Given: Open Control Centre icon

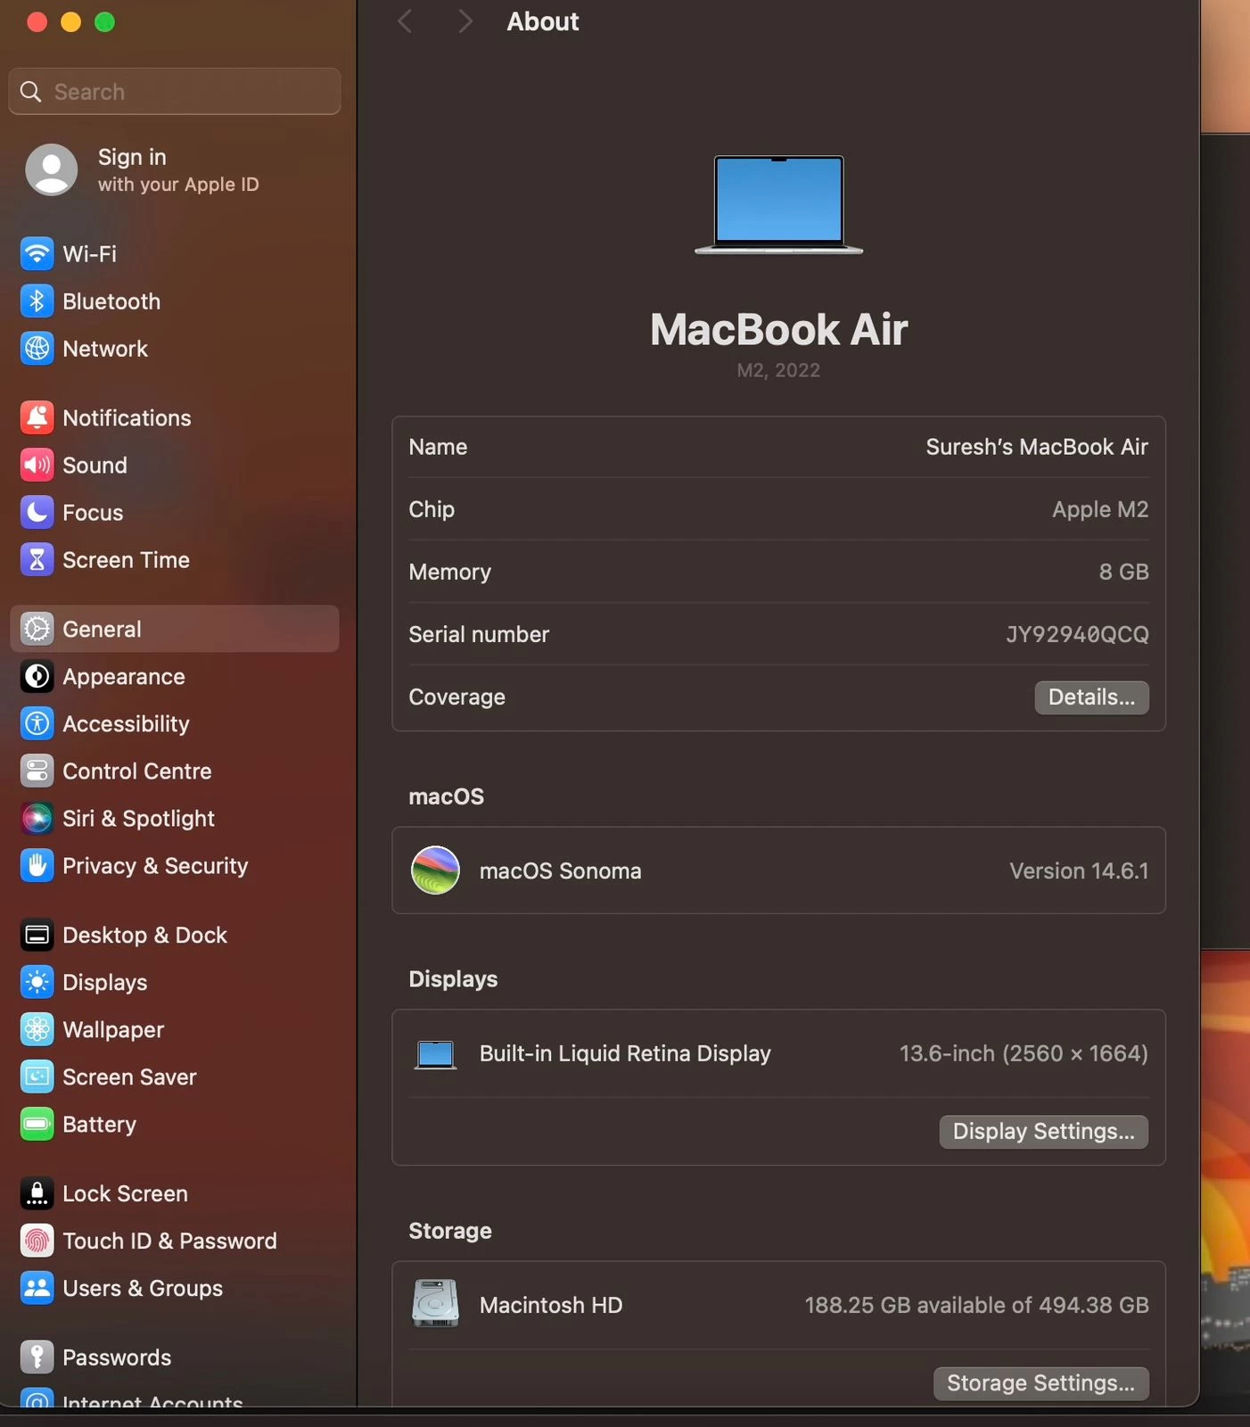Looking at the screenshot, I should tap(37, 771).
